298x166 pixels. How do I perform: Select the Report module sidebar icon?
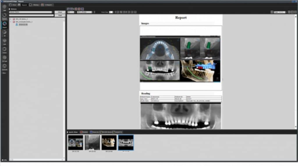point(4,24)
